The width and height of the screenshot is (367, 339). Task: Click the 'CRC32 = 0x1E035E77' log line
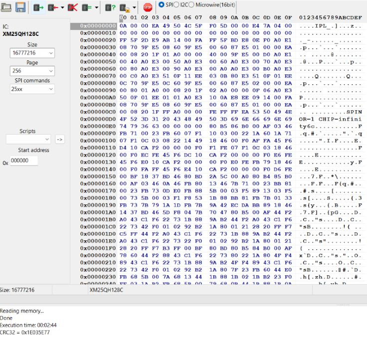pyautogui.click(x=25, y=333)
